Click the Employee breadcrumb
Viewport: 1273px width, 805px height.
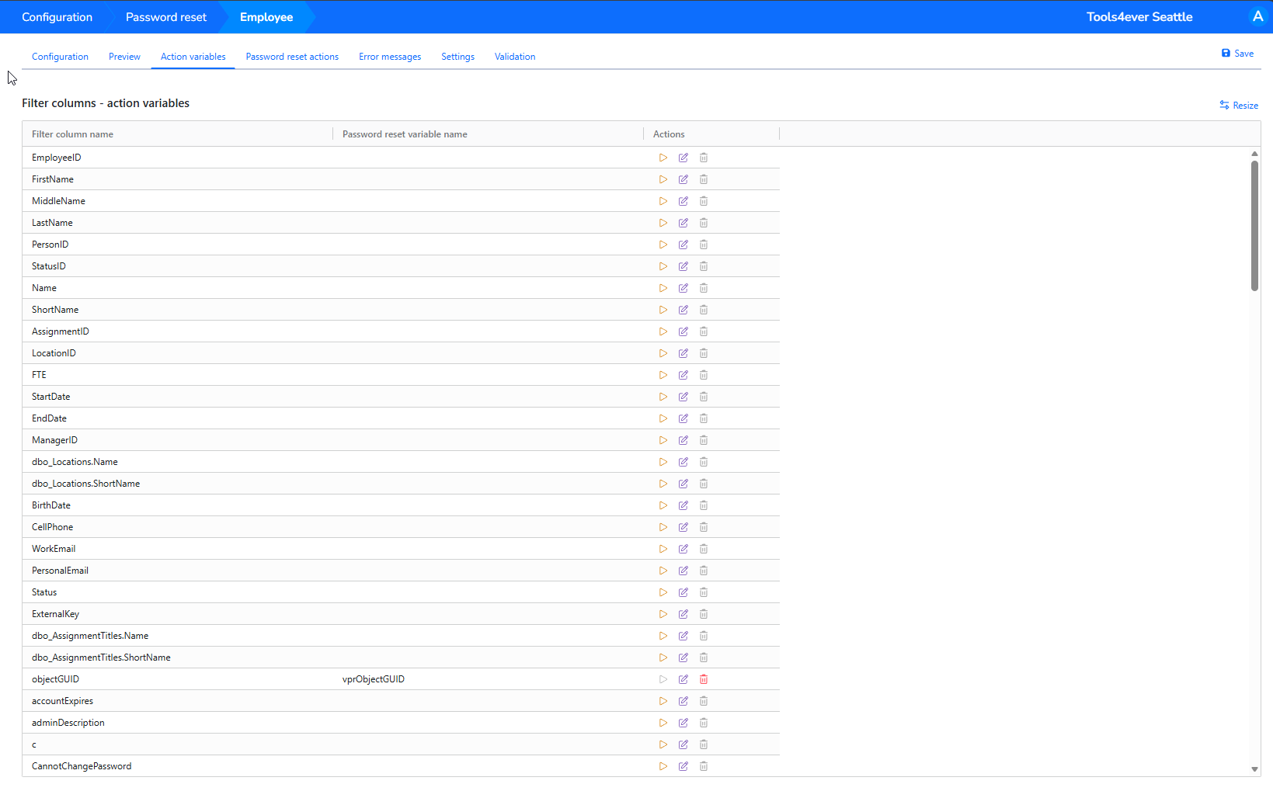click(266, 17)
